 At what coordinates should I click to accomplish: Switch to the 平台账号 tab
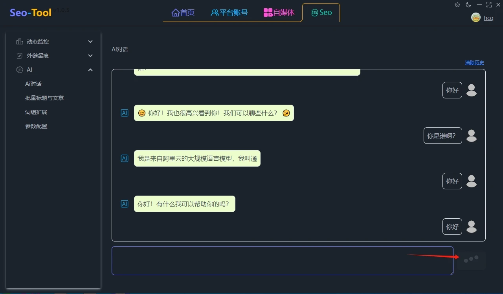(x=229, y=12)
